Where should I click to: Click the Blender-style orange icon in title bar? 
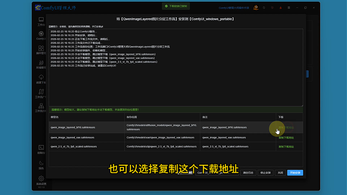click(x=256, y=8)
